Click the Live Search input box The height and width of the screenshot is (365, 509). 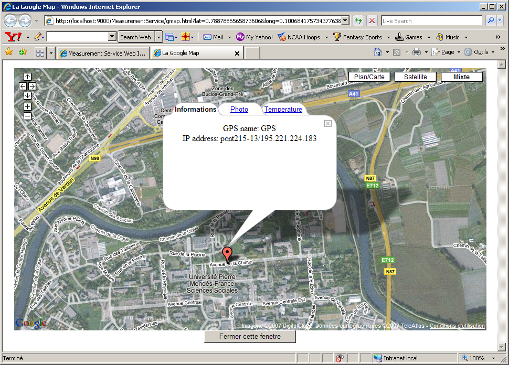(432, 21)
